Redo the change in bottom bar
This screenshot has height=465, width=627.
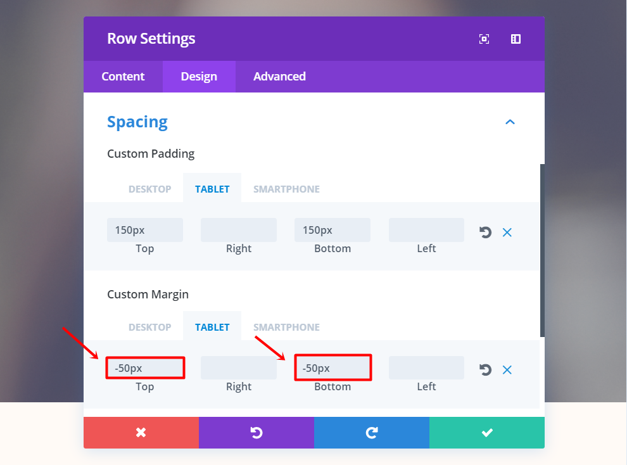372,433
